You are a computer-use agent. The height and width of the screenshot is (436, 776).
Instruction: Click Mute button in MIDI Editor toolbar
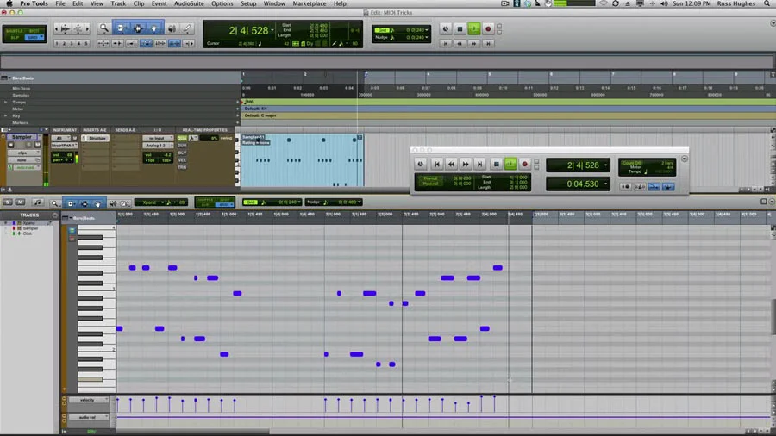click(x=20, y=202)
